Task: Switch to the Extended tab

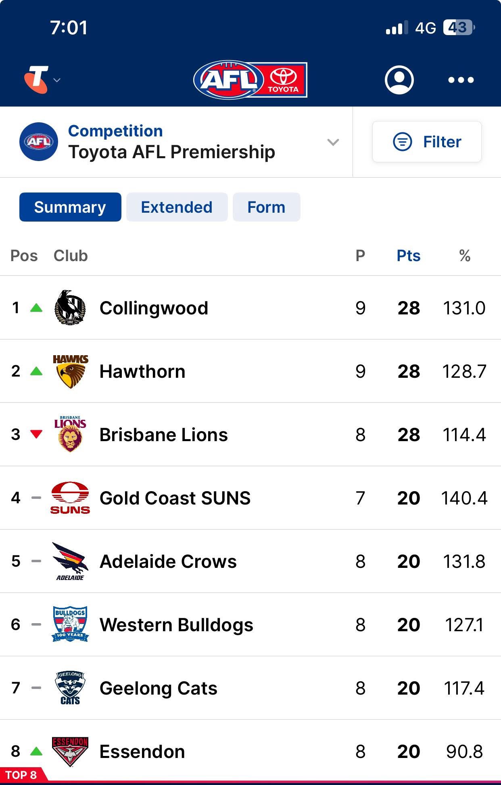Action: click(x=177, y=207)
